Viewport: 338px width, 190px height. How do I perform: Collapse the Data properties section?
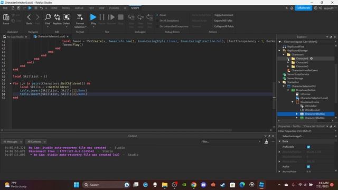[280, 141]
